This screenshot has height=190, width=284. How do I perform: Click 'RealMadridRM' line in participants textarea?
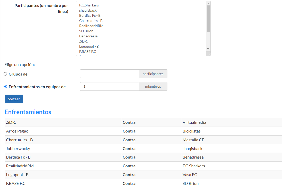click(x=91, y=26)
